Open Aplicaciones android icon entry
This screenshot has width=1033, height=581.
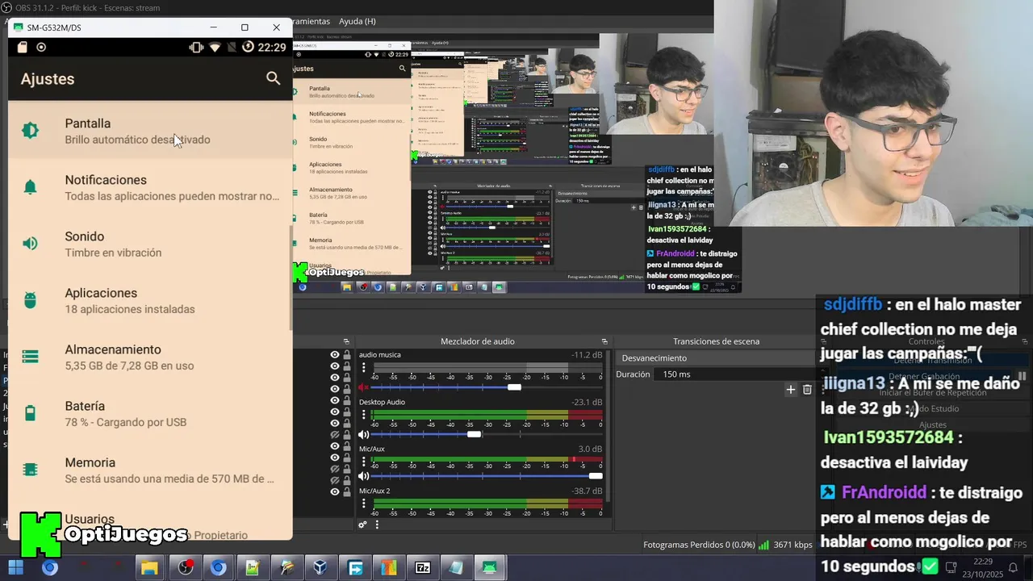click(x=150, y=300)
